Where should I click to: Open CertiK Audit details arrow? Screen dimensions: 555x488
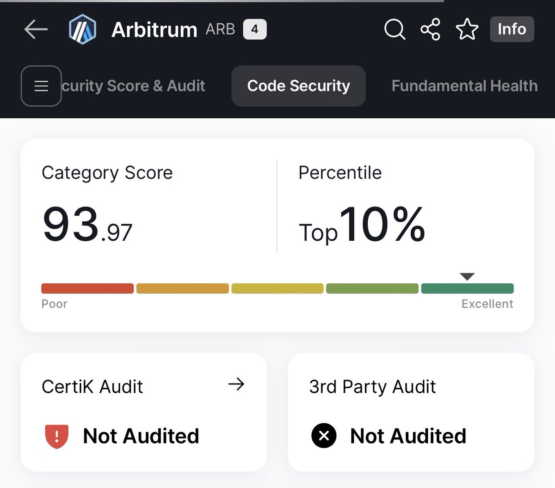[236, 384]
